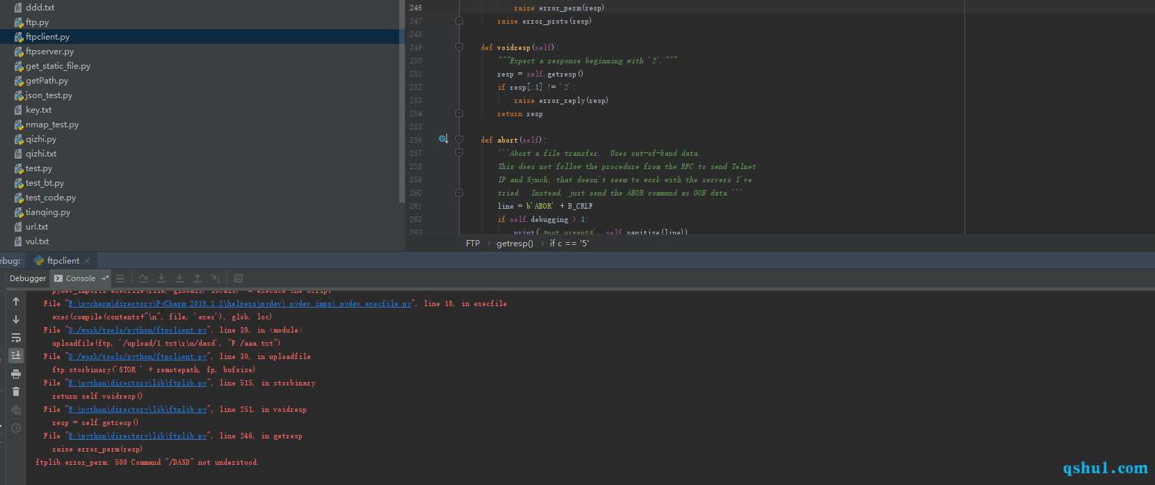Open ftplib.py link for line 251
The width and height of the screenshot is (1155, 485).
pyautogui.click(x=138, y=410)
